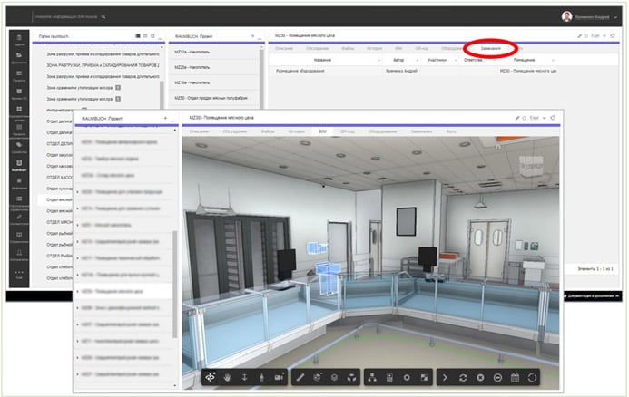
Task: Open the top Tasks icon in left sidebar
Action: [x=19, y=40]
